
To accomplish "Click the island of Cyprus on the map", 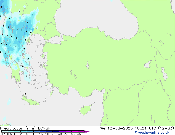I will pyautogui.click(x=86, y=109).
